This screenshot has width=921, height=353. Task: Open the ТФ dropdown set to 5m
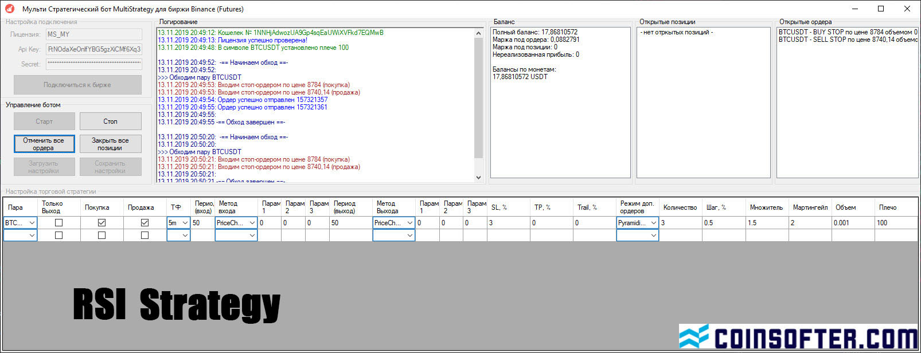pyautogui.click(x=178, y=223)
